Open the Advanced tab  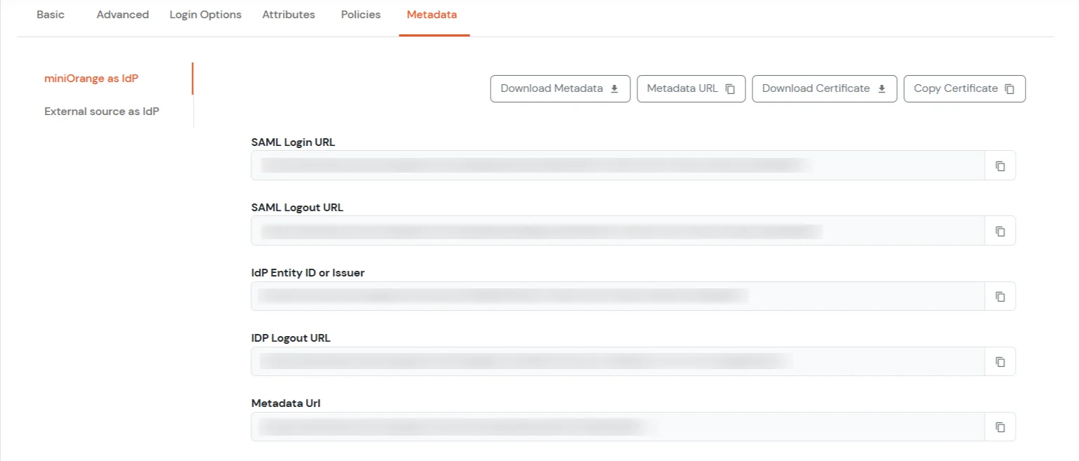coord(122,14)
